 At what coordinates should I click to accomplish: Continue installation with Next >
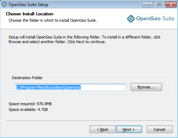(x=129, y=129)
